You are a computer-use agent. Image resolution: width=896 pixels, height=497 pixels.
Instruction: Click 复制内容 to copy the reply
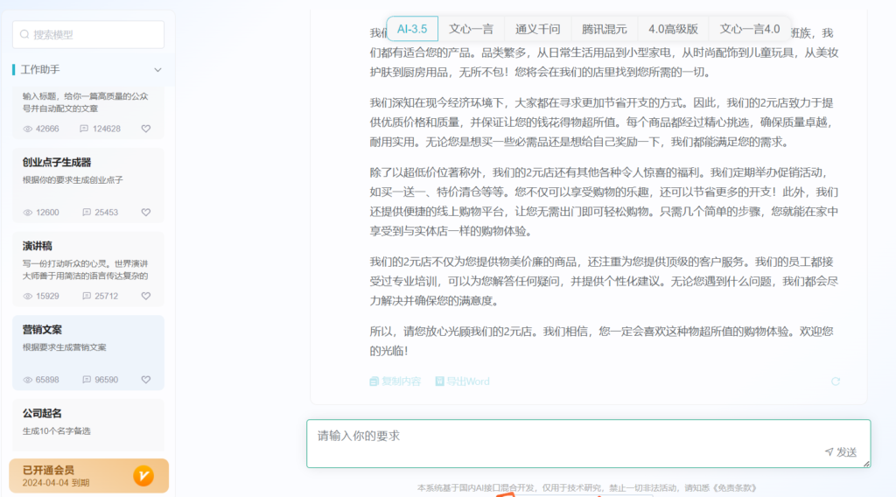[395, 381]
